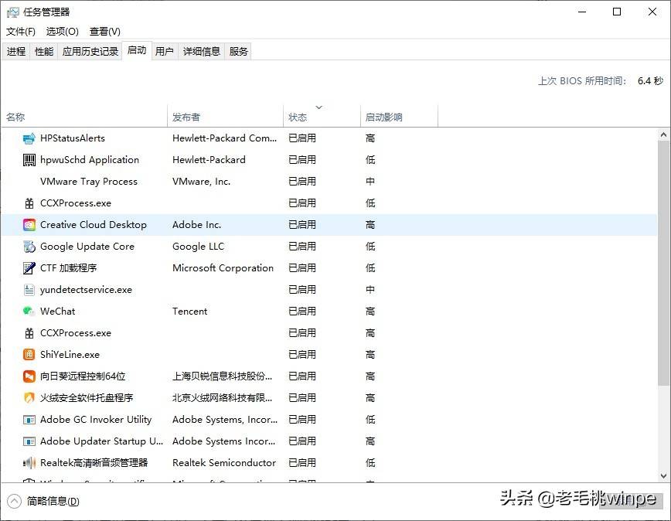Select the HPStatusAlerts startup entry icon
Viewport: 671px width, 521px height.
tap(29, 138)
